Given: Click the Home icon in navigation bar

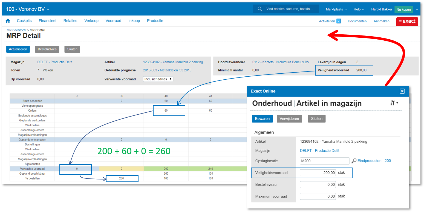Looking at the screenshot, I should coord(8,21).
